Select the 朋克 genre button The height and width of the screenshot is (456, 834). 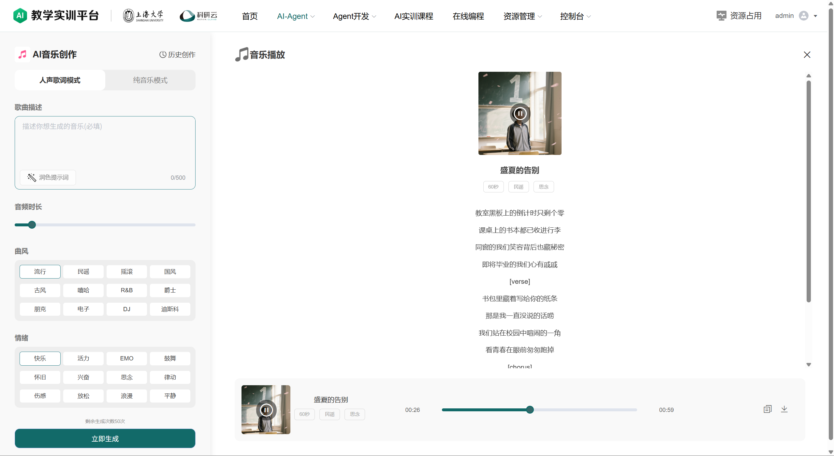click(40, 309)
